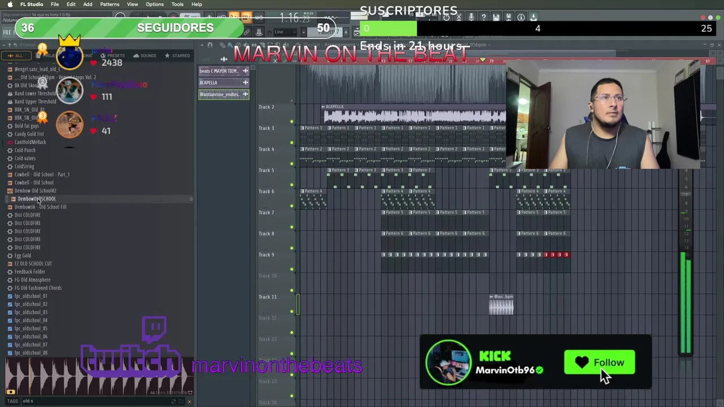Click the playlist song position marker

click(x=482, y=60)
